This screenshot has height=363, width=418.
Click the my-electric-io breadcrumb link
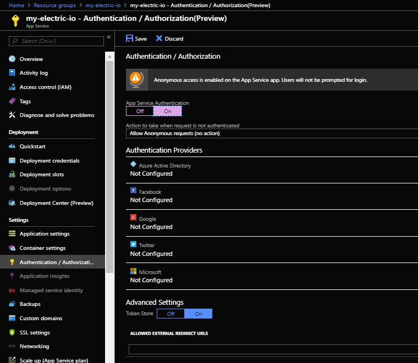click(103, 5)
